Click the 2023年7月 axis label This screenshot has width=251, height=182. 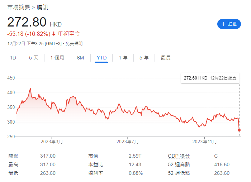click(x=128, y=142)
